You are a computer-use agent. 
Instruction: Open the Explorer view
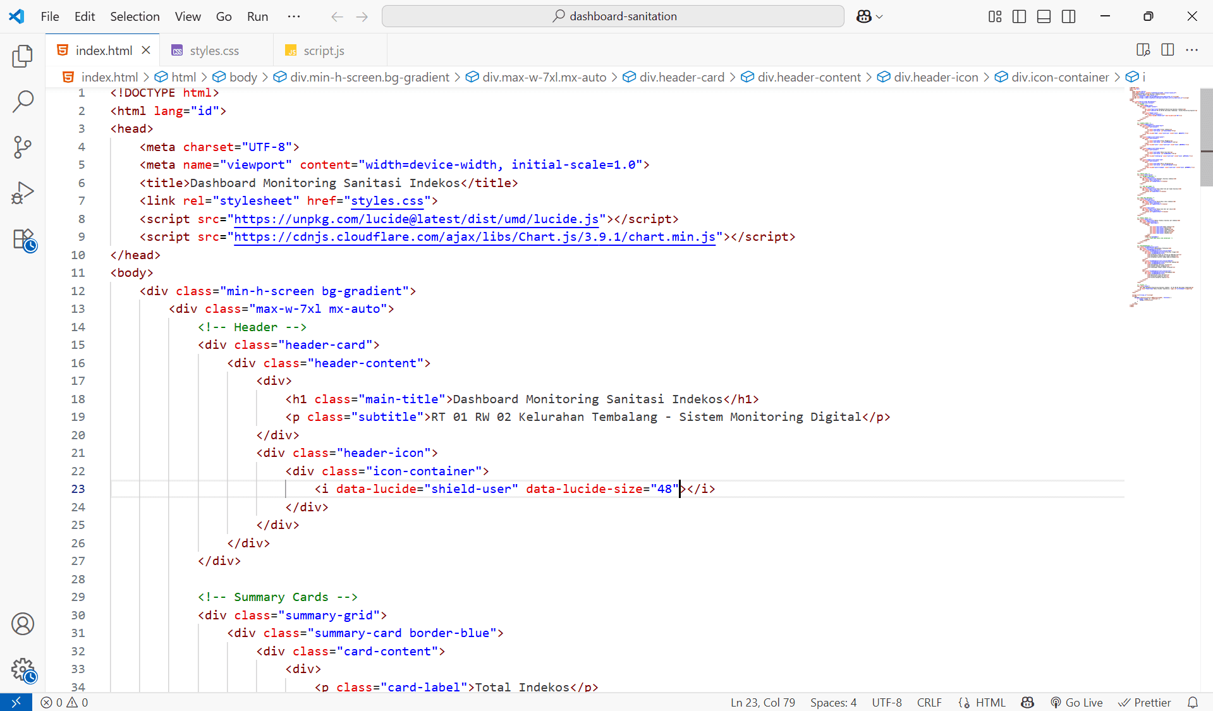pos(23,56)
